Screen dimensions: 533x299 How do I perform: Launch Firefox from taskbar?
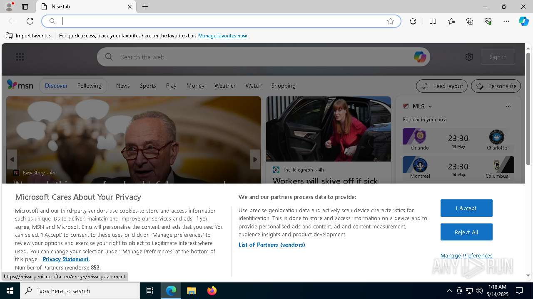pyautogui.click(x=212, y=291)
